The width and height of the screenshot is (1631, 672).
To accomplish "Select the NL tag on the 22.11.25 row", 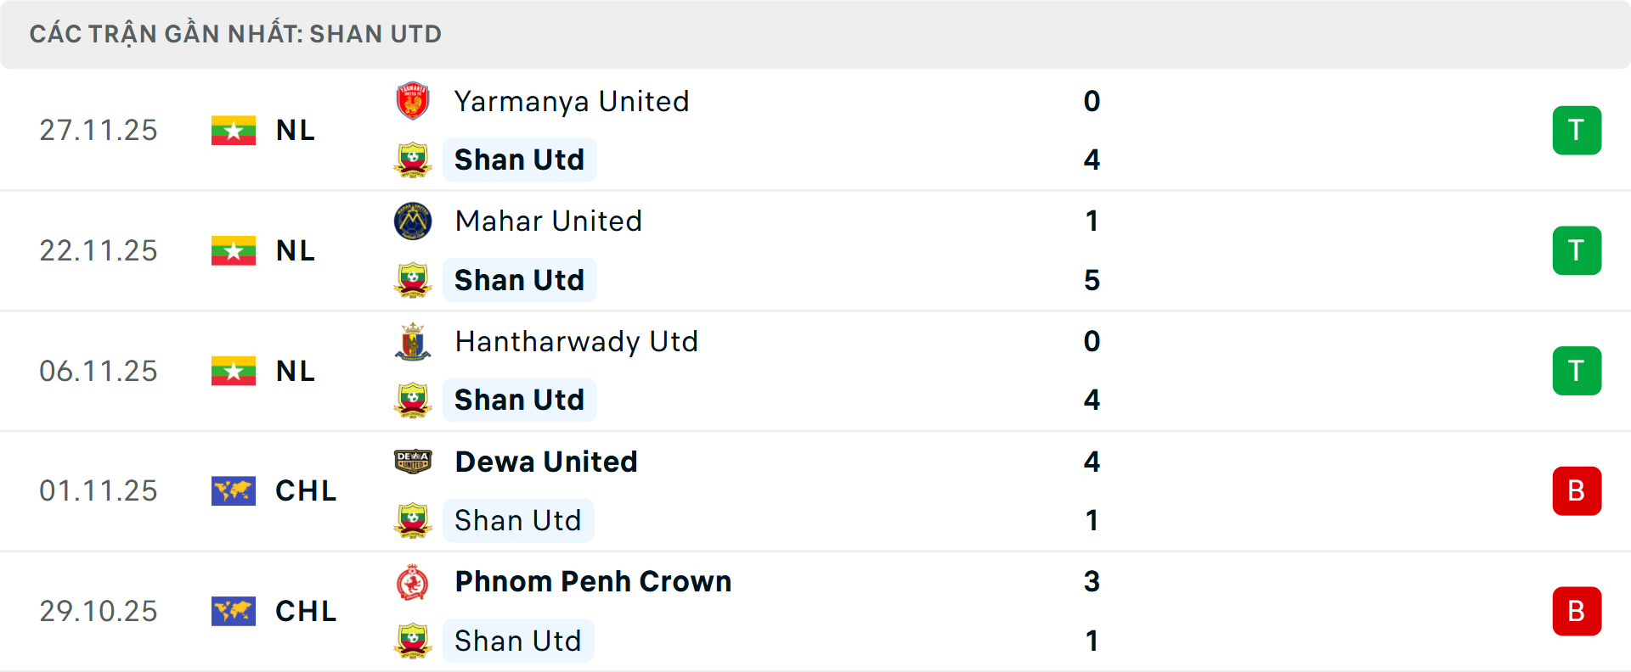I will [294, 250].
